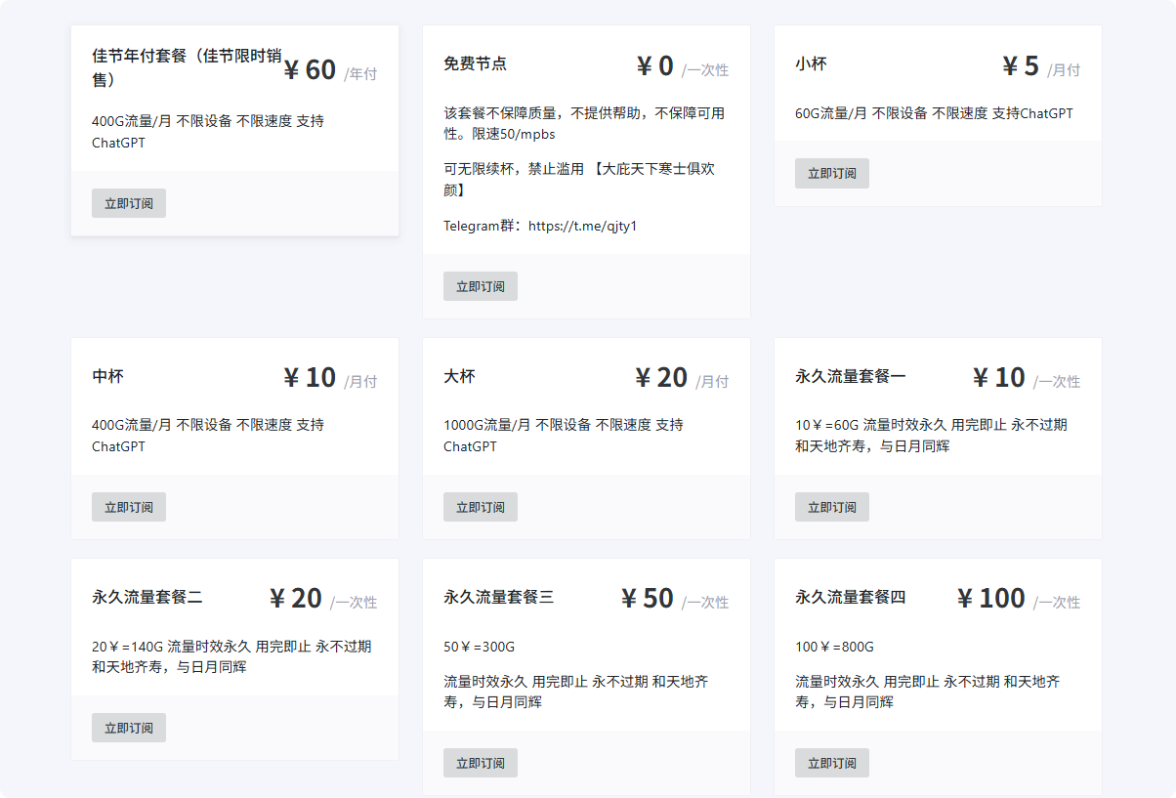Image resolution: width=1176 pixels, height=798 pixels.
Task: Click 立即订阅 on the 大杯 card
Action: tap(480, 507)
